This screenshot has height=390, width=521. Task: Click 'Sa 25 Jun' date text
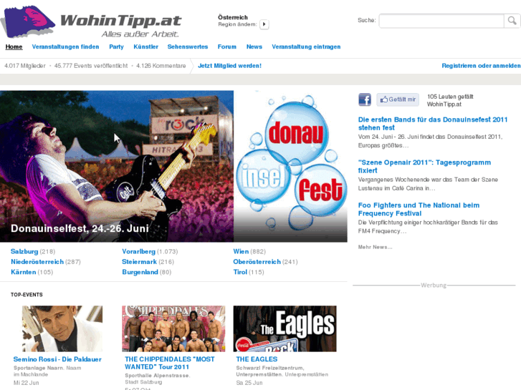[x=249, y=383]
